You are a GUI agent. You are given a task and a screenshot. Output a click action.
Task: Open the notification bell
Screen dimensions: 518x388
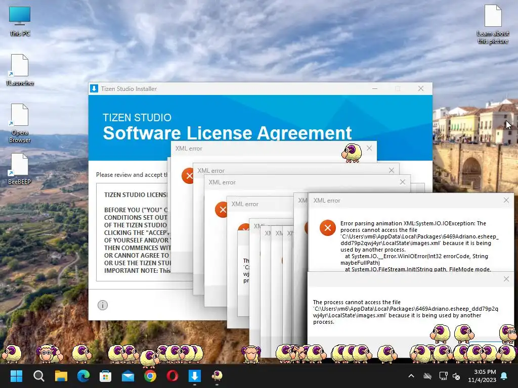[x=504, y=376]
